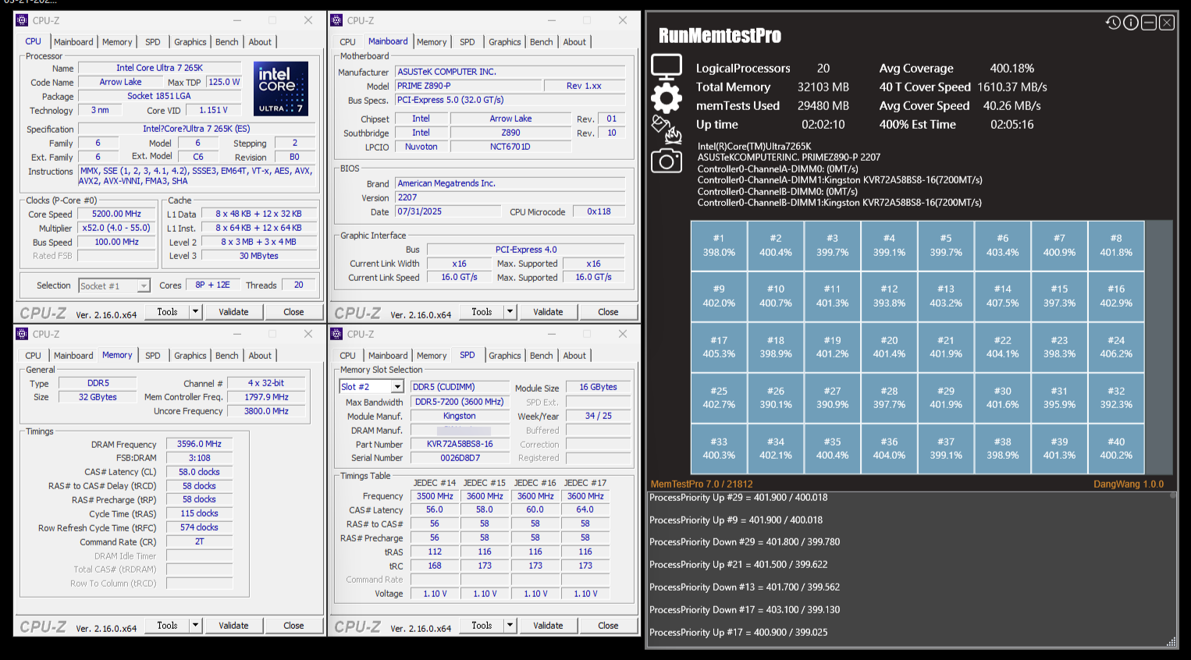
Task: Click the CPU-Z icon on the SPD window titlebar
Action: pyautogui.click(x=337, y=333)
